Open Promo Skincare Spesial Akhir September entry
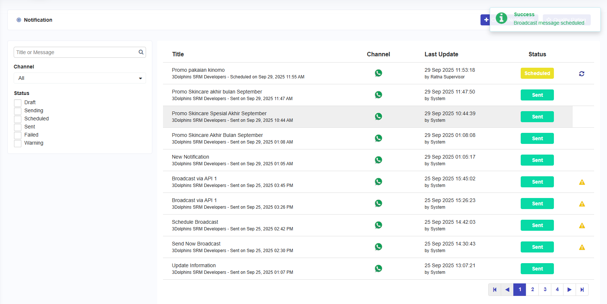This screenshot has width=607, height=304. pyautogui.click(x=219, y=113)
